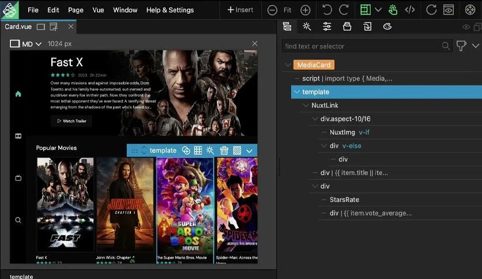Open the MD device size dropdown
The width and height of the screenshot is (482, 279).
point(31,44)
